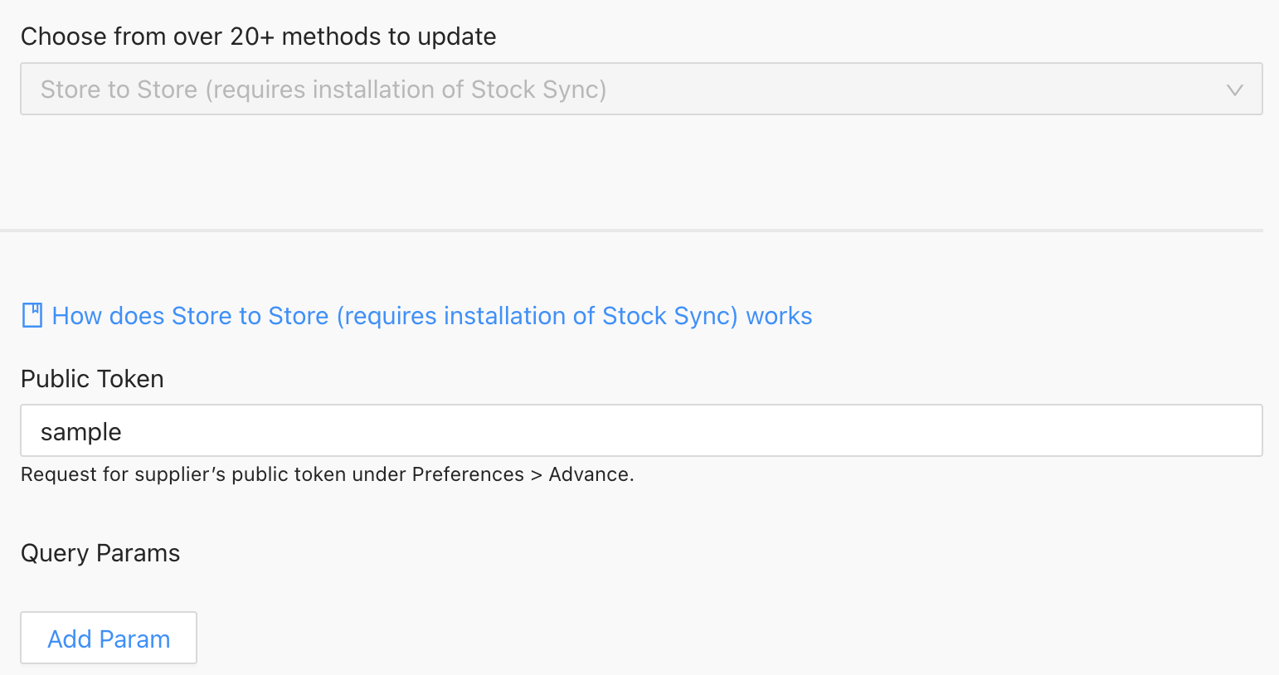This screenshot has width=1279, height=675.
Task: Click empty right area of token field
Action: pos(995,431)
